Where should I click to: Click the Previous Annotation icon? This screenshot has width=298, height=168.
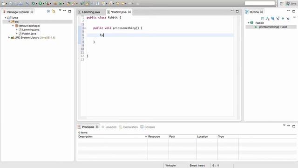tap(110, 3)
